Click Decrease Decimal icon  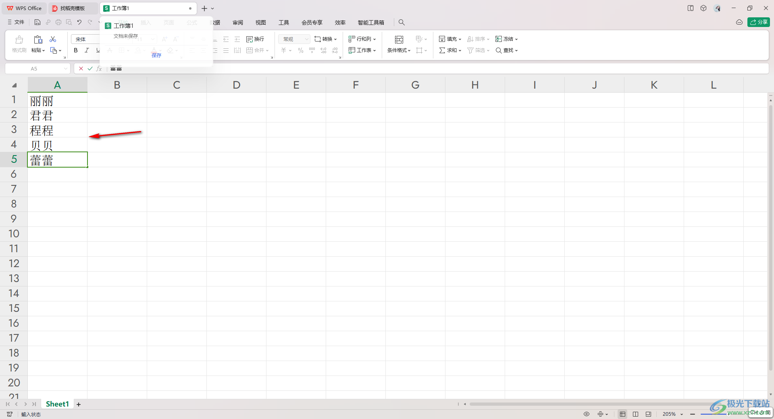335,50
